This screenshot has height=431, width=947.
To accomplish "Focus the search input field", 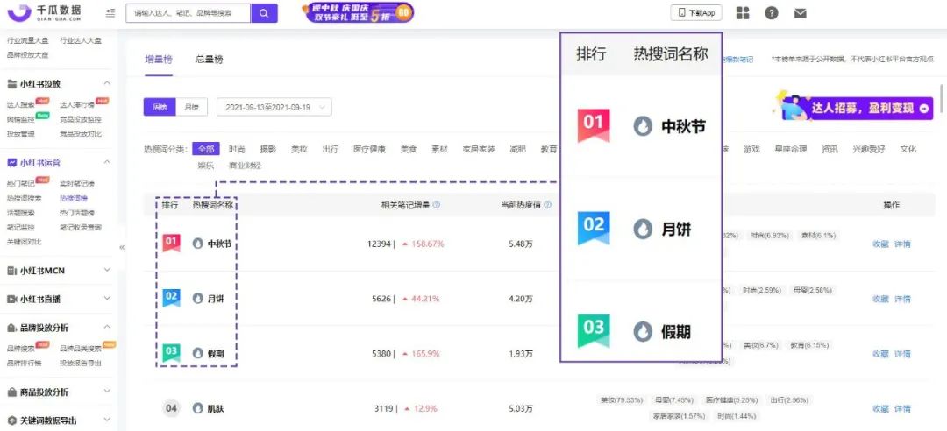I will tap(188, 12).
